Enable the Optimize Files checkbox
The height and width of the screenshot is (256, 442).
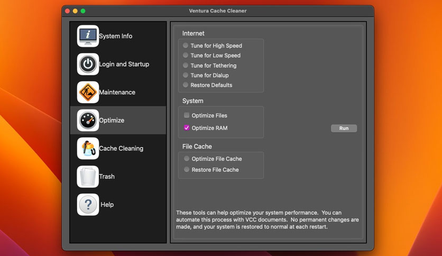tap(187, 115)
